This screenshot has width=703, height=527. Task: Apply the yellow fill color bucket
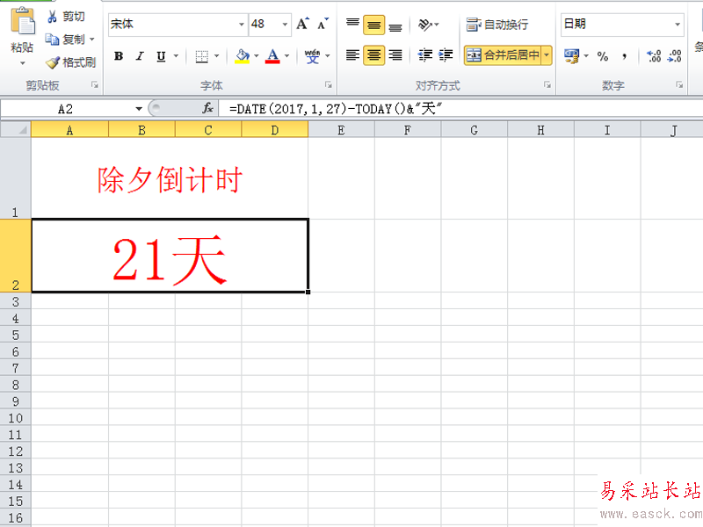pyautogui.click(x=243, y=56)
